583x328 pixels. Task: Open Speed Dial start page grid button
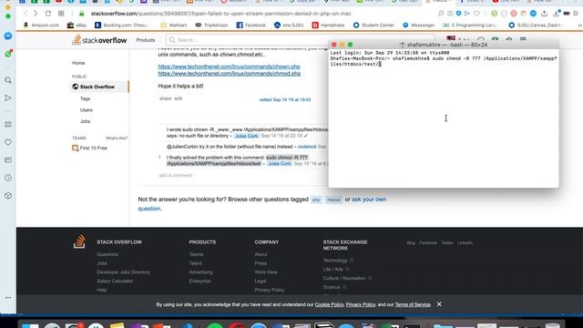[x=61, y=14]
